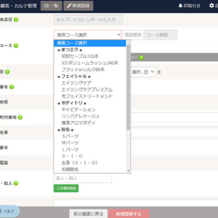Click help icon beside 番号 label
Image resolution: width=218 pixels, height=218 pixels.
coord(11,87)
